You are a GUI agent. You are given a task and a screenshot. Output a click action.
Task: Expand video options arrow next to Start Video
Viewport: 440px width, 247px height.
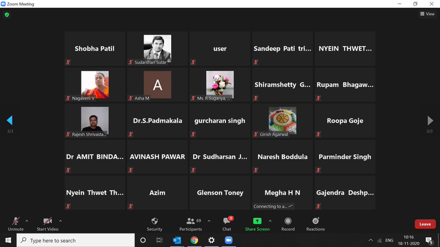tap(60, 221)
